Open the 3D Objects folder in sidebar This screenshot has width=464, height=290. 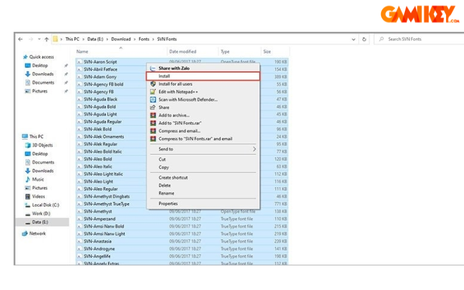click(x=42, y=145)
